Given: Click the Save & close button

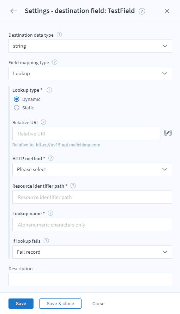Looking at the screenshot, I should pyautogui.click(x=60, y=303).
